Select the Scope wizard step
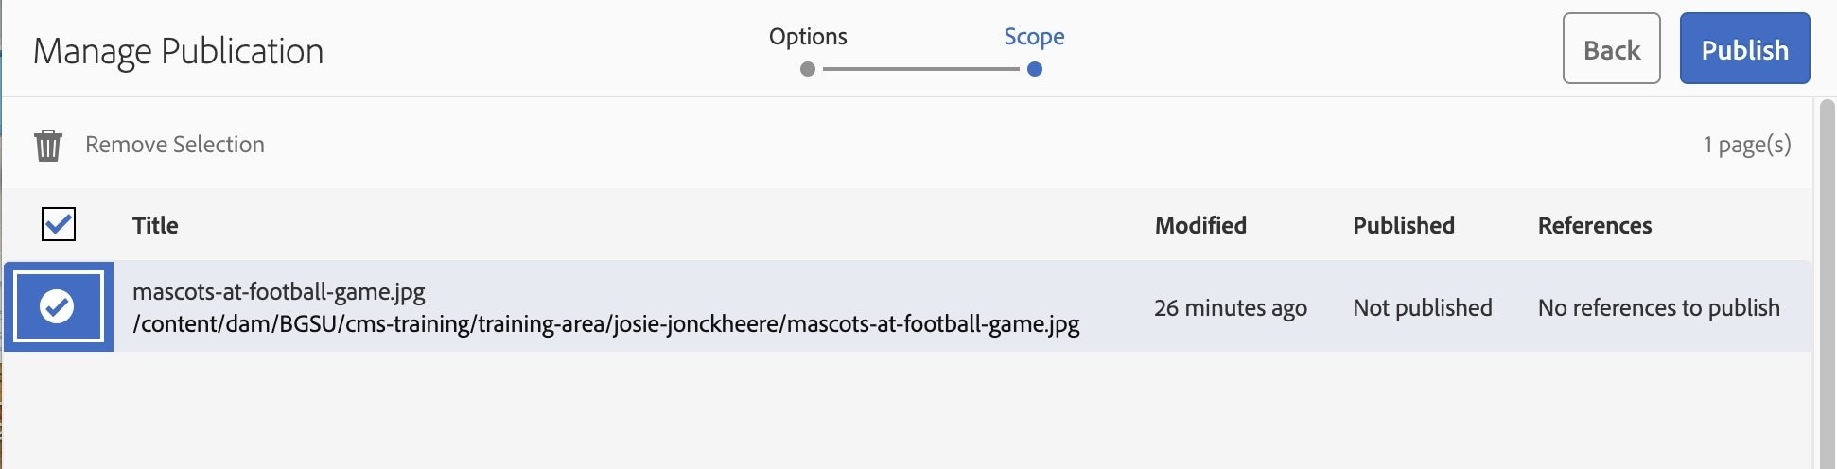 [1034, 37]
